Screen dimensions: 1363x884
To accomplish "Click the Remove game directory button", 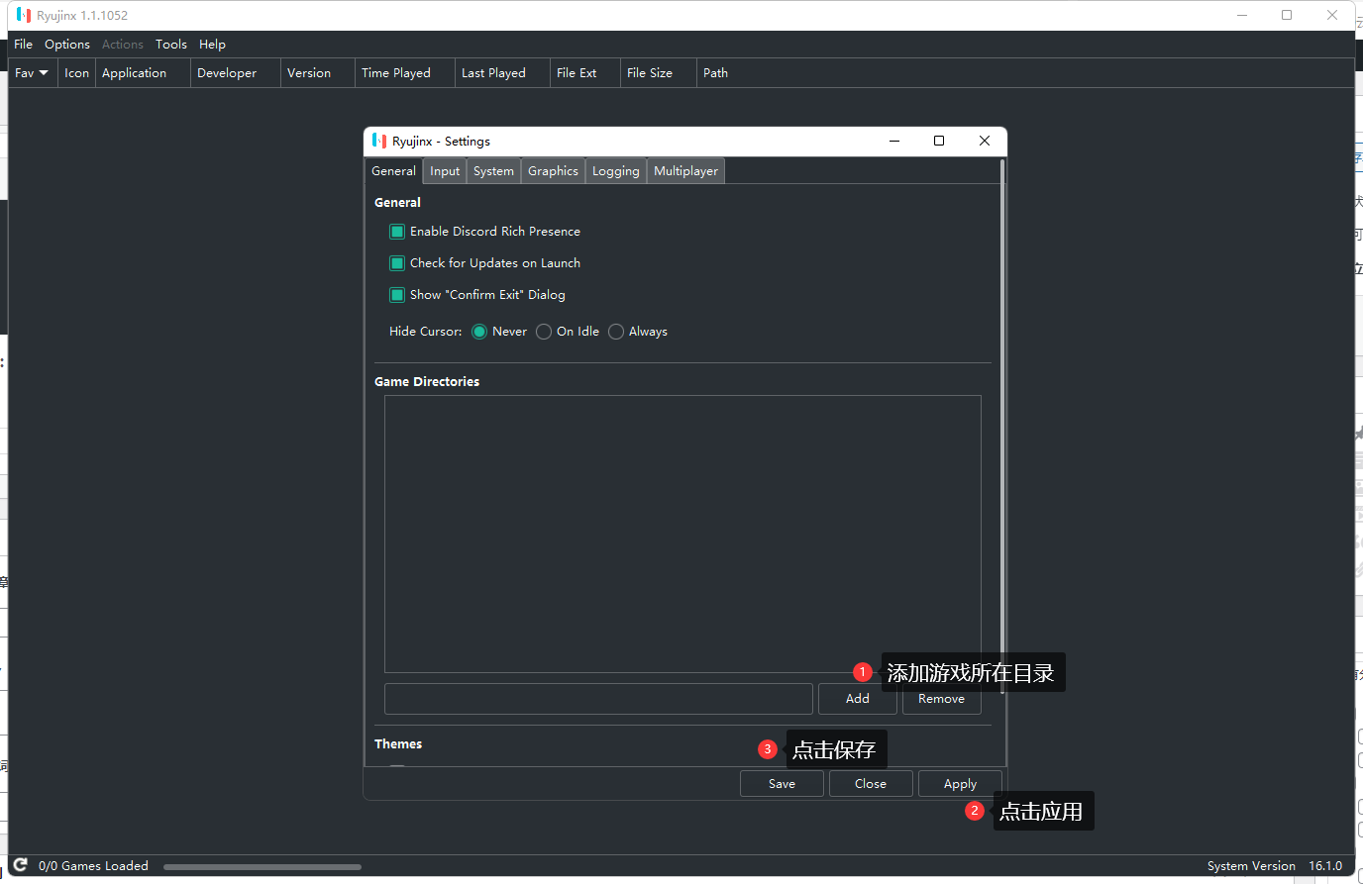I will pos(941,699).
